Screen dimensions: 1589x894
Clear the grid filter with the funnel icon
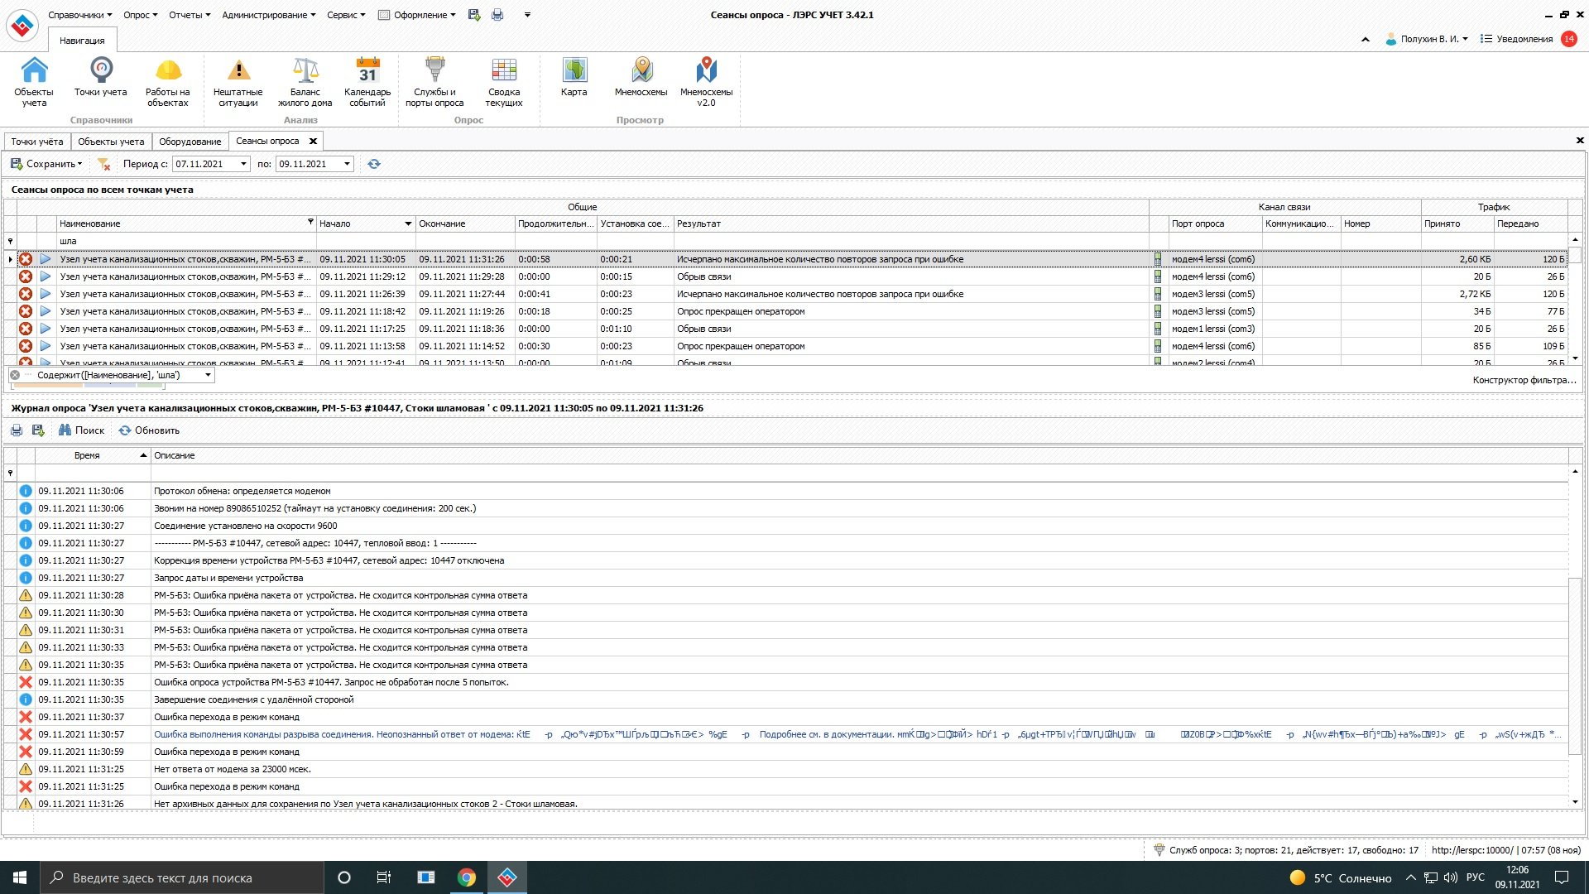pyautogui.click(x=103, y=164)
